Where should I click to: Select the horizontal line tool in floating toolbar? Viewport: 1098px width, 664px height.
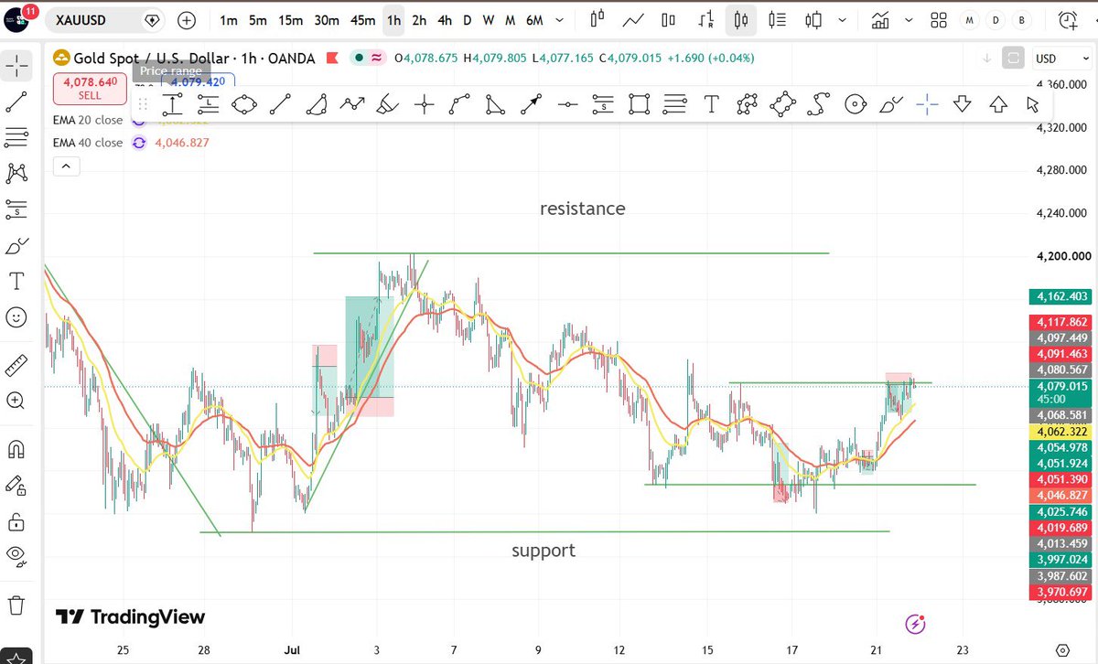pyautogui.click(x=567, y=105)
